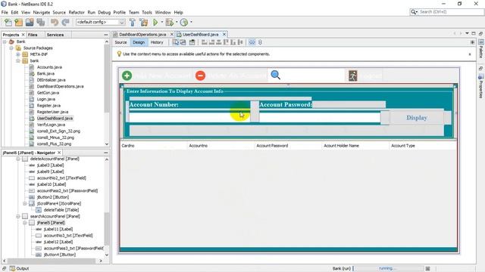Viewport: 485px width, 272px height.
Task: Select Register.java in Projects tree
Action: click(x=48, y=106)
